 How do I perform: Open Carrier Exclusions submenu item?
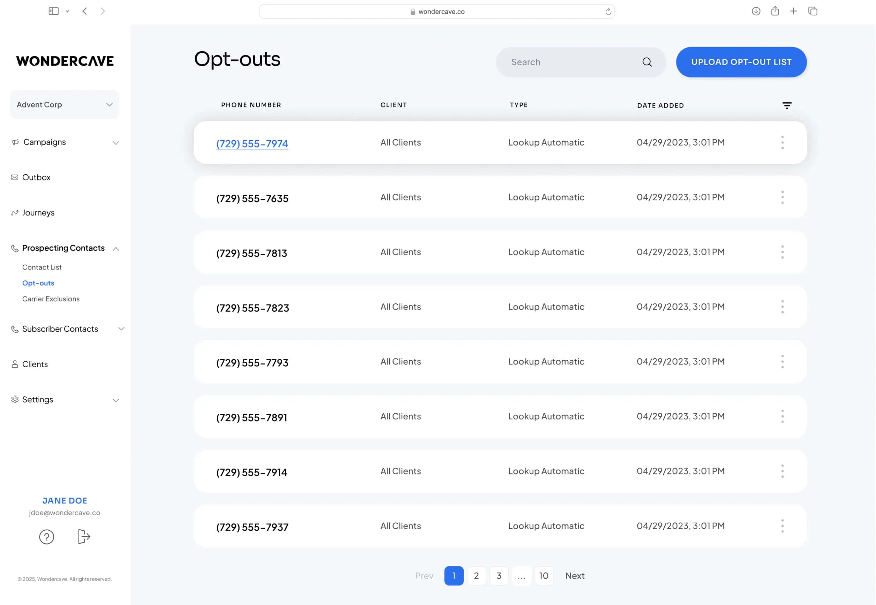coord(51,299)
